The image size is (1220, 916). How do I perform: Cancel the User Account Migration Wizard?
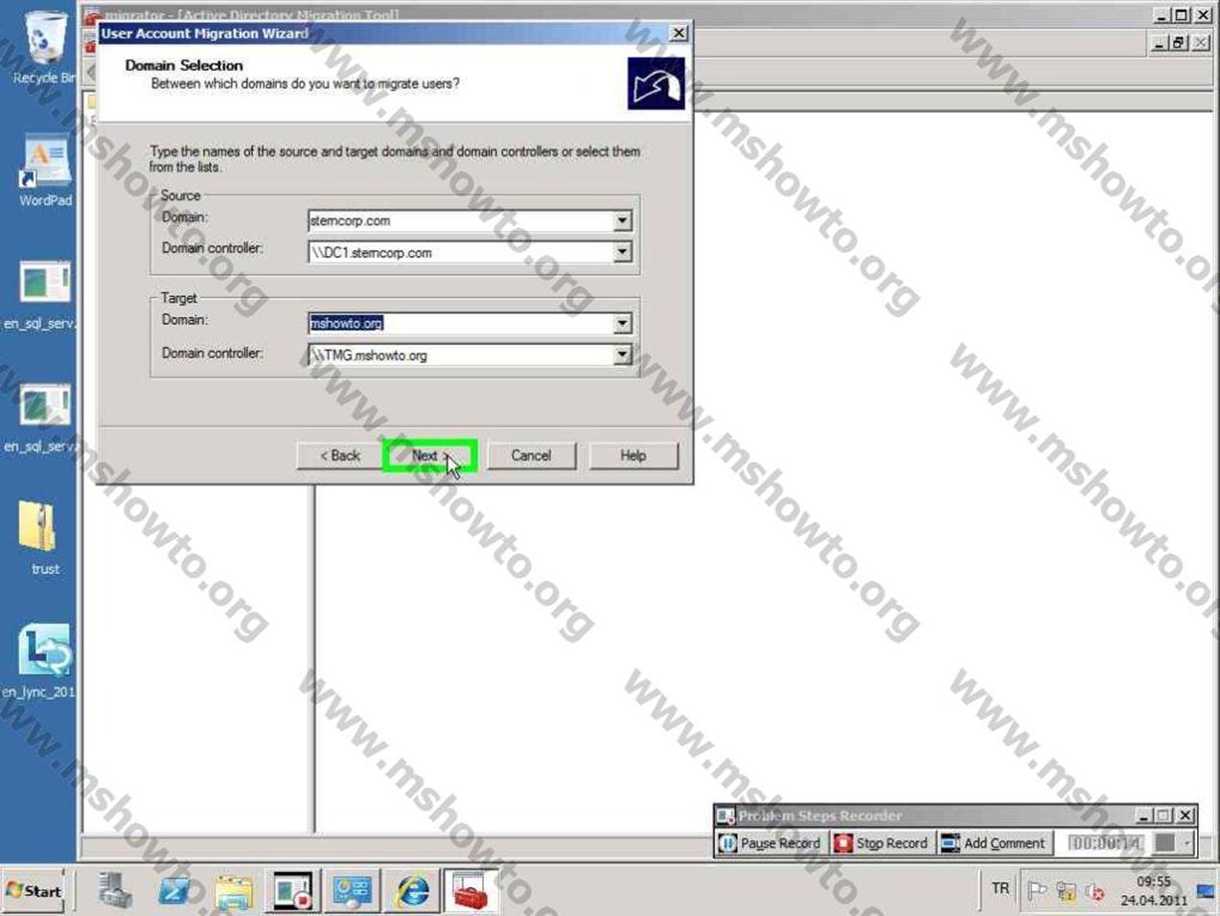tap(531, 456)
